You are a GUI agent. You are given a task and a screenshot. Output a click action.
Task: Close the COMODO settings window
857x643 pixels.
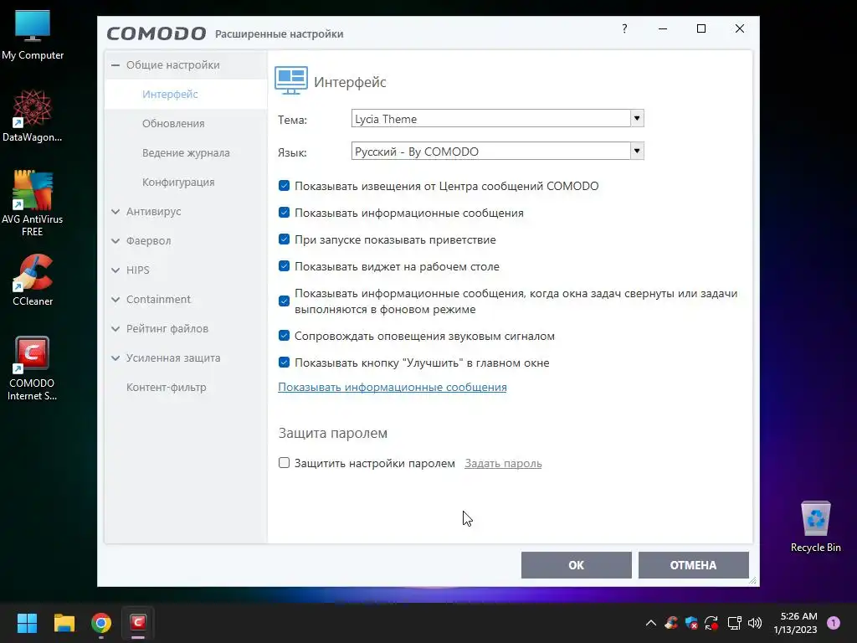740,28
